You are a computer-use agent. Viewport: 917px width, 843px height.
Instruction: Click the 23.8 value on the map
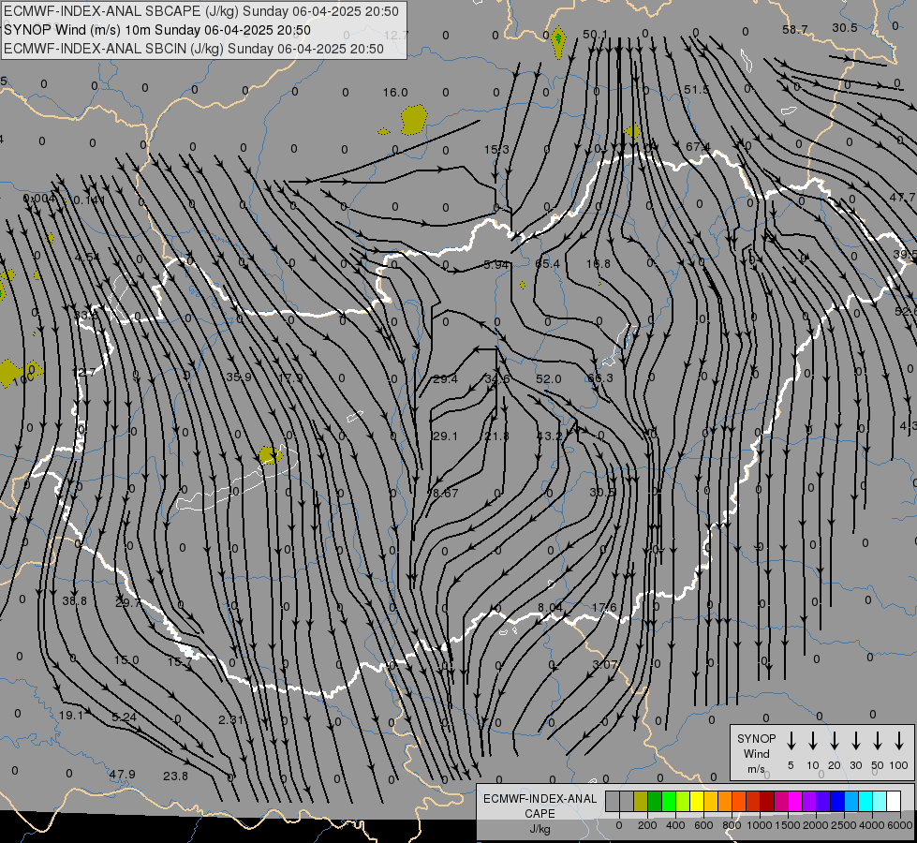175,776
